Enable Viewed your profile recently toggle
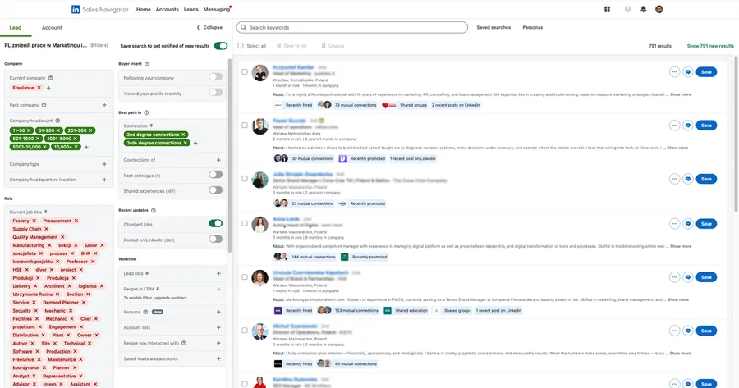This screenshot has width=739, height=388. 215,93
